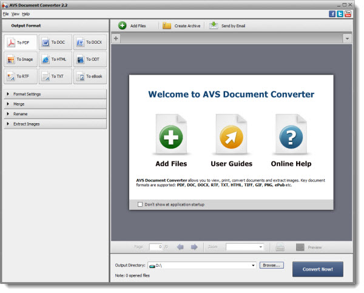The width and height of the screenshot is (364, 293).
Task: Select the To Image output format
Action: 21,59
